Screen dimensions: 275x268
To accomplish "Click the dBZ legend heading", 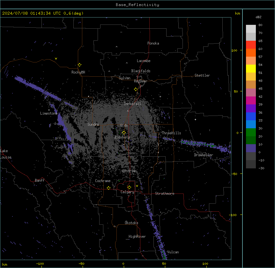I will point(258,17).
